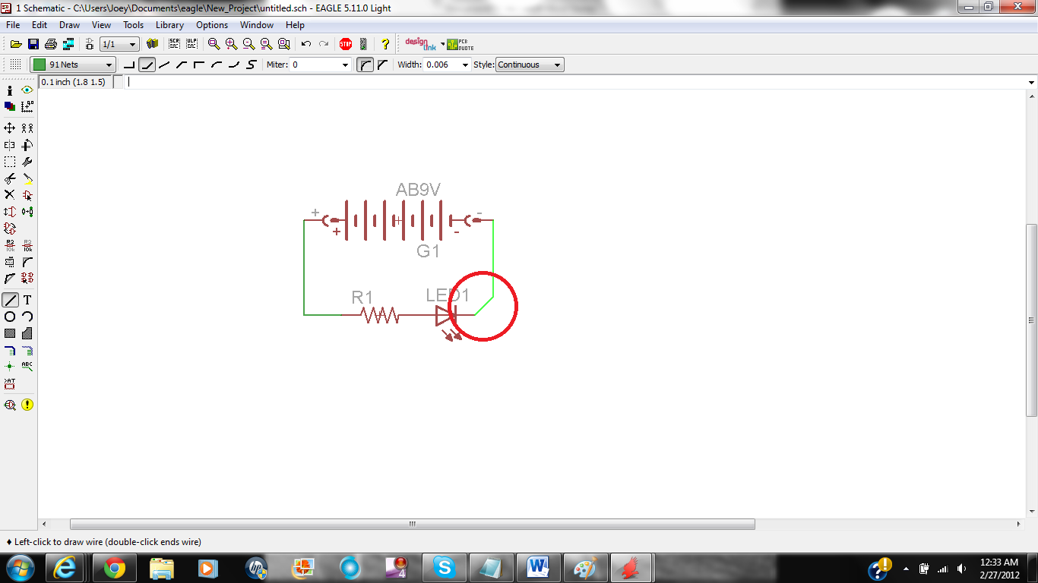The width and height of the screenshot is (1038, 583).
Task: Print the schematic via the printer icon
Action: [x=51, y=44]
